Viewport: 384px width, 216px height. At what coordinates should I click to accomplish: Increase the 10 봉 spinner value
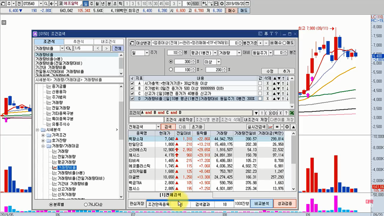click(180, 51)
